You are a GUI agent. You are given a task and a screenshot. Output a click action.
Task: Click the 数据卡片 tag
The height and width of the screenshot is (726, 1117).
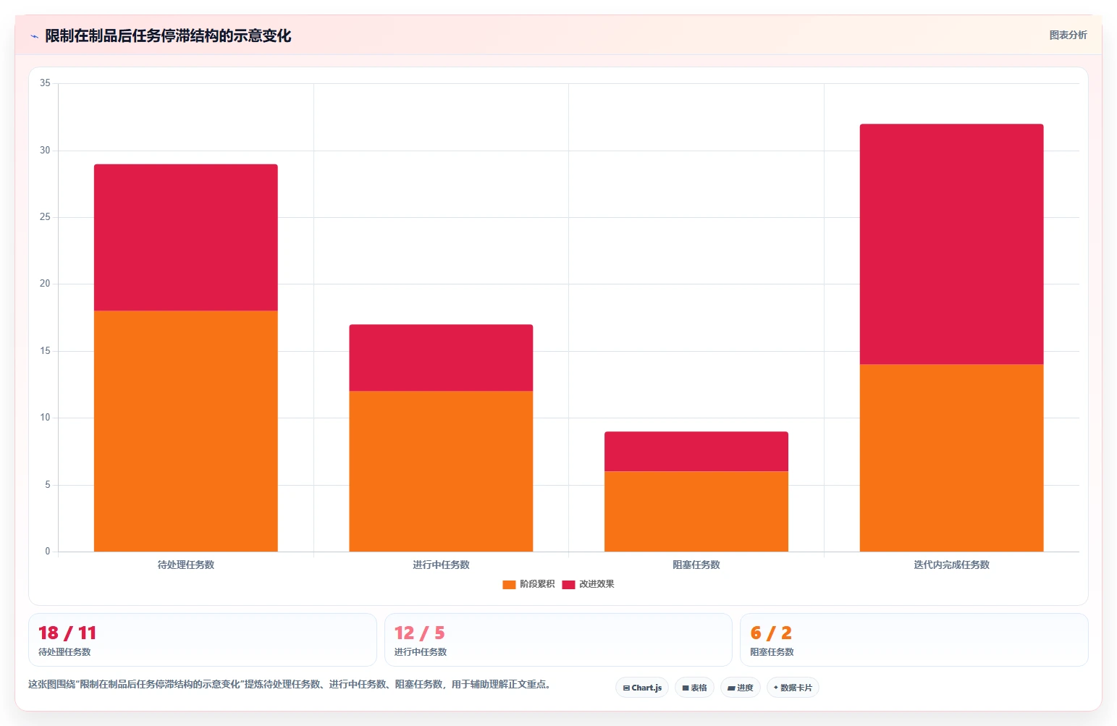(793, 688)
